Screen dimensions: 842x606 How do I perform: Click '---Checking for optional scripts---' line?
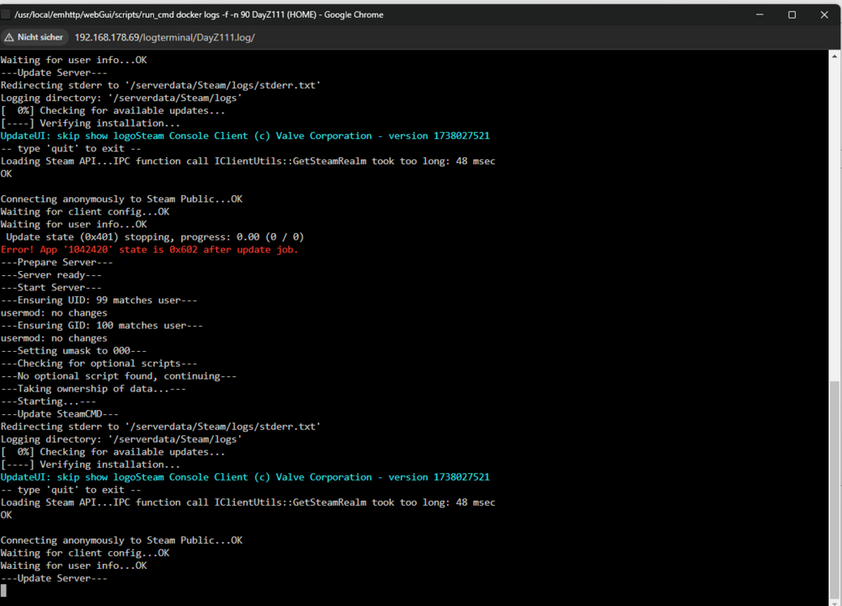(99, 364)
